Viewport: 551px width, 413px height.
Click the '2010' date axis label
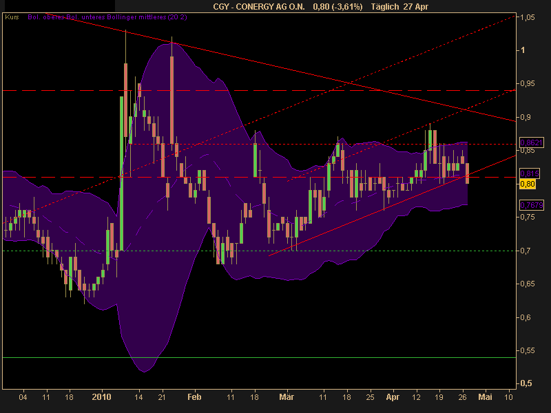(101, 397)
